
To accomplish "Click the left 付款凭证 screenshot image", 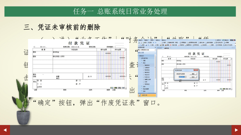I will 78,68.
